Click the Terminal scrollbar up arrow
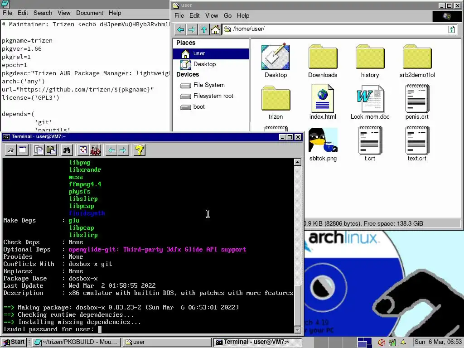Screen dimensions: 464x348 298,162
